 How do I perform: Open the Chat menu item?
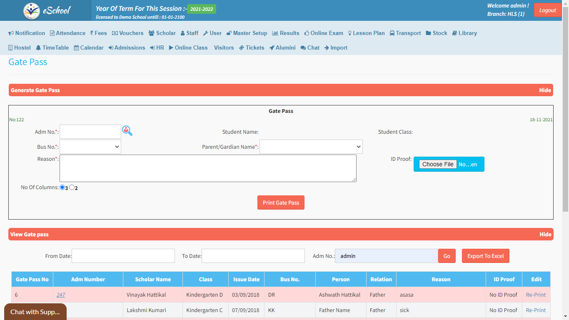point(310,47)
